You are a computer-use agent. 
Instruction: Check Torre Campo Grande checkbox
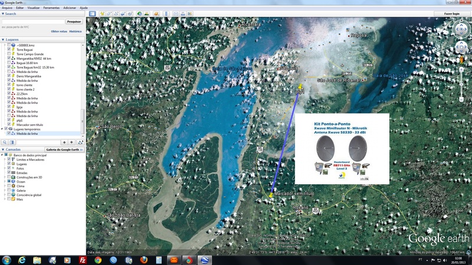(9, 54)
